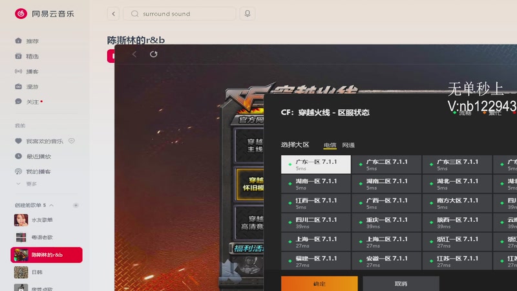Choose the 上海一区 7.1.1 server
The height and width of the screenshot is (291, 517).
(316, 241)
